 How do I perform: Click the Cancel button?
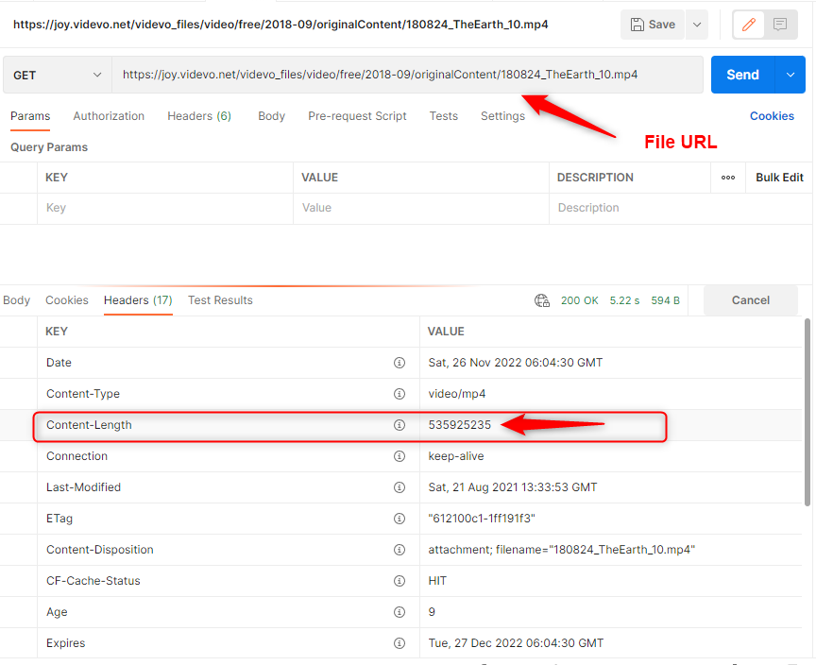coord(751,300)
